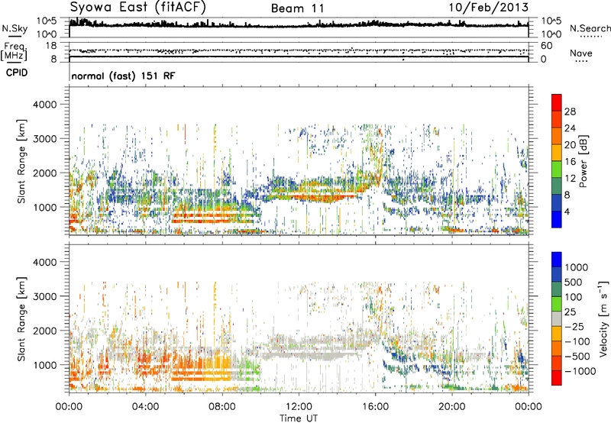Click the "16" label on the power colorbar

(x=570, y=162)
